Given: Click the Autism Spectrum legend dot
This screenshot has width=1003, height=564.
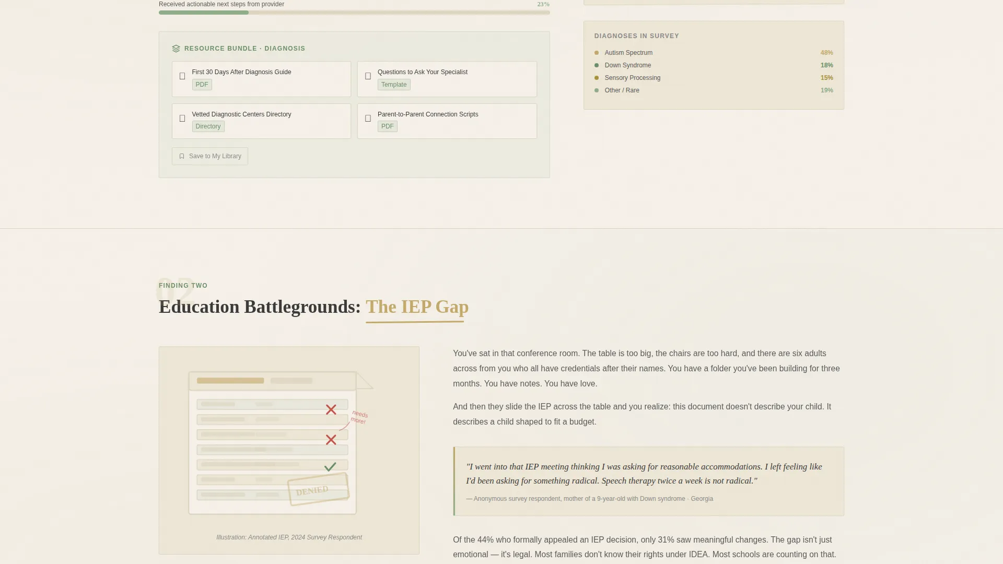Looking at the screenshot, I should [597, 53].
